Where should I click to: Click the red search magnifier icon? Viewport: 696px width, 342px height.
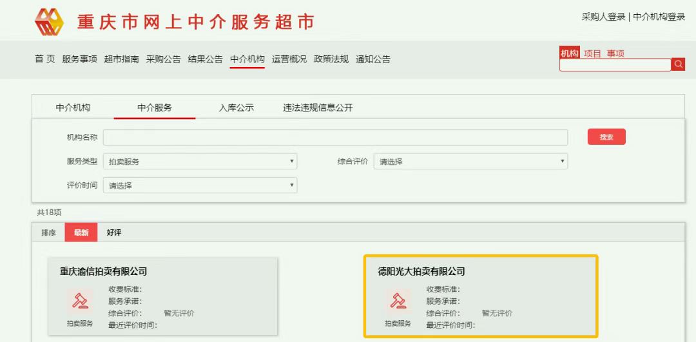[678, 64]
